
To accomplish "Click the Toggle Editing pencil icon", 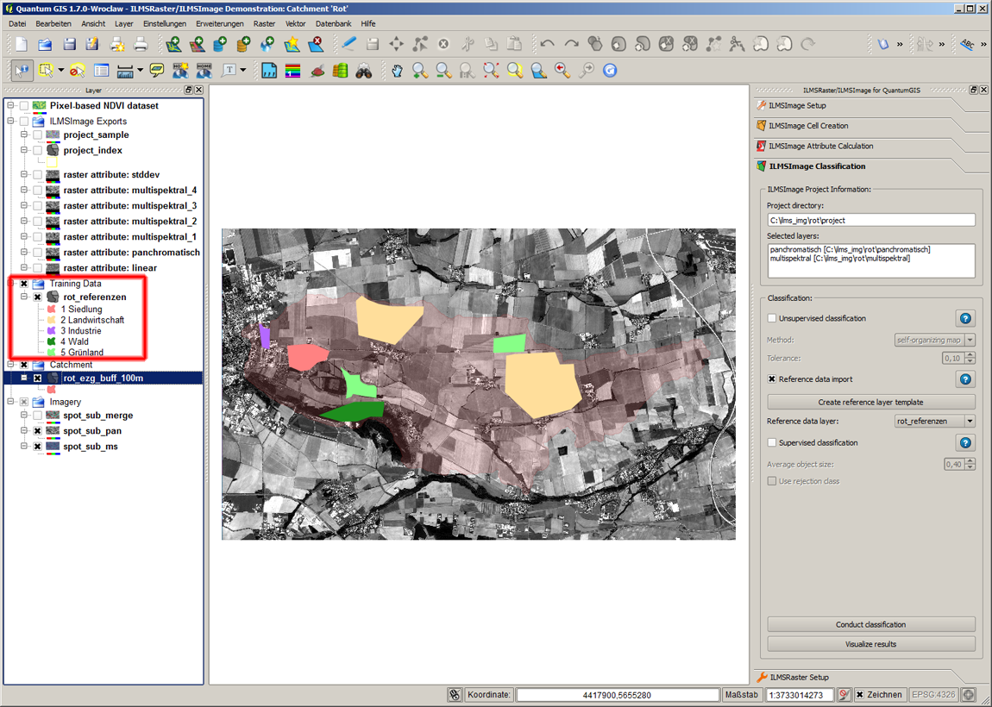I will click(348, 44).
